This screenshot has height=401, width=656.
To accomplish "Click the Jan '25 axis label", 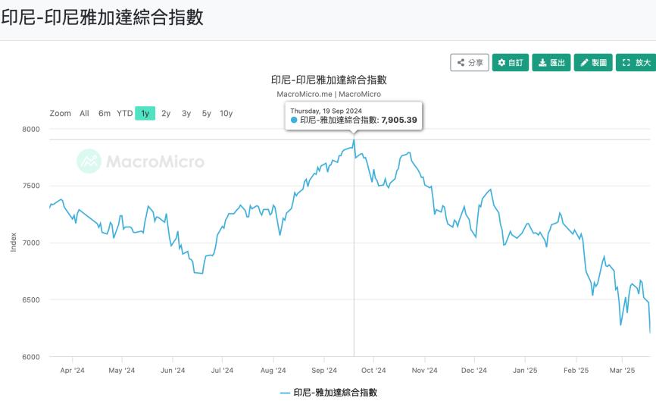I will (525, 371).
